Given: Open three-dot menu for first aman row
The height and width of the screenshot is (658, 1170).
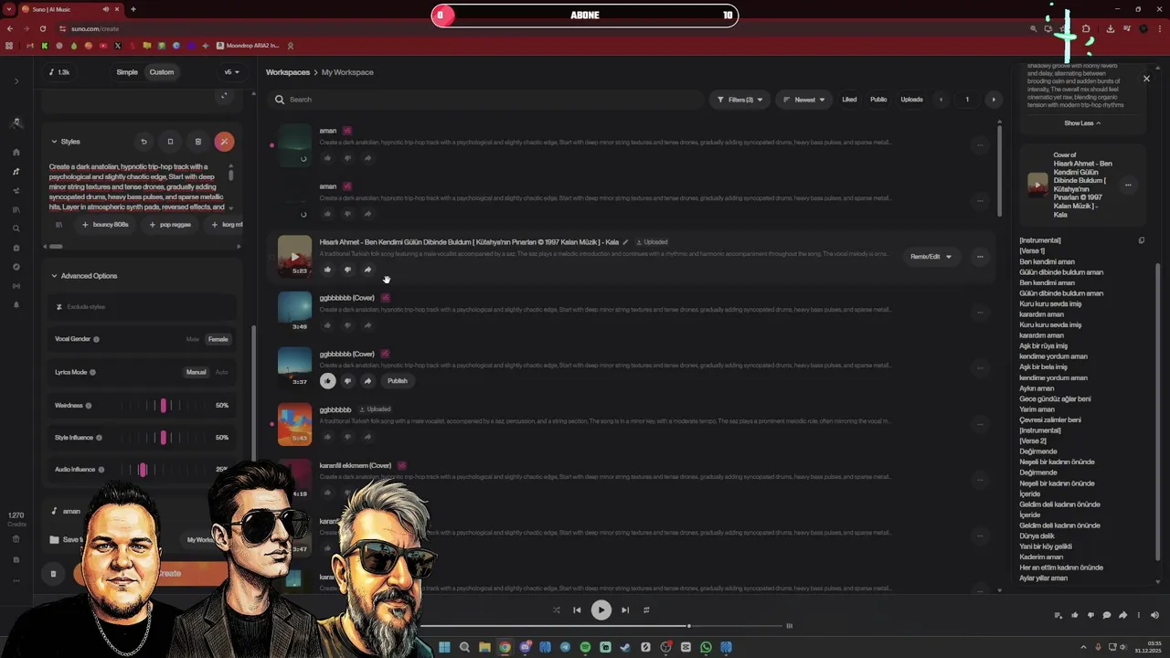Looking at the screenshot, I should (980, 145).
